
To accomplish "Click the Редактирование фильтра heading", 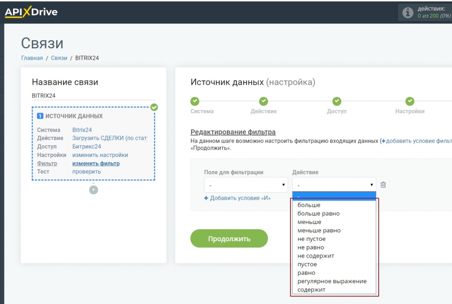I will point(233,132).
